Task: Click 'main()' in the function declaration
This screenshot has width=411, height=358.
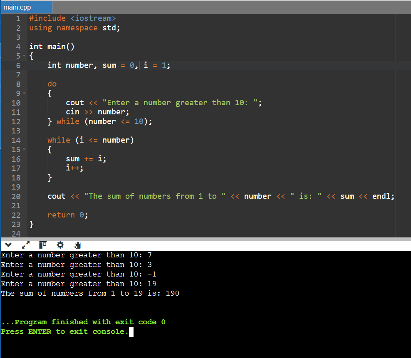Action: 61,47
